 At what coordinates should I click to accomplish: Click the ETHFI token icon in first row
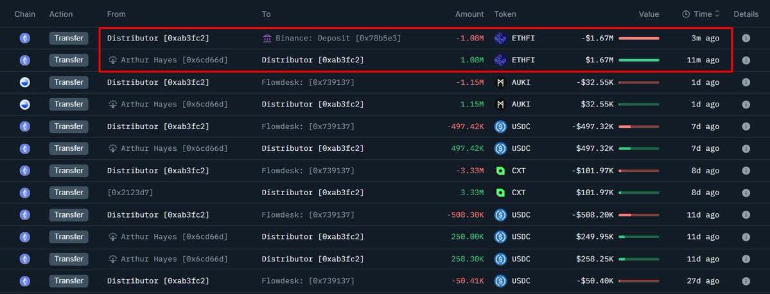[x=500, y=38]
